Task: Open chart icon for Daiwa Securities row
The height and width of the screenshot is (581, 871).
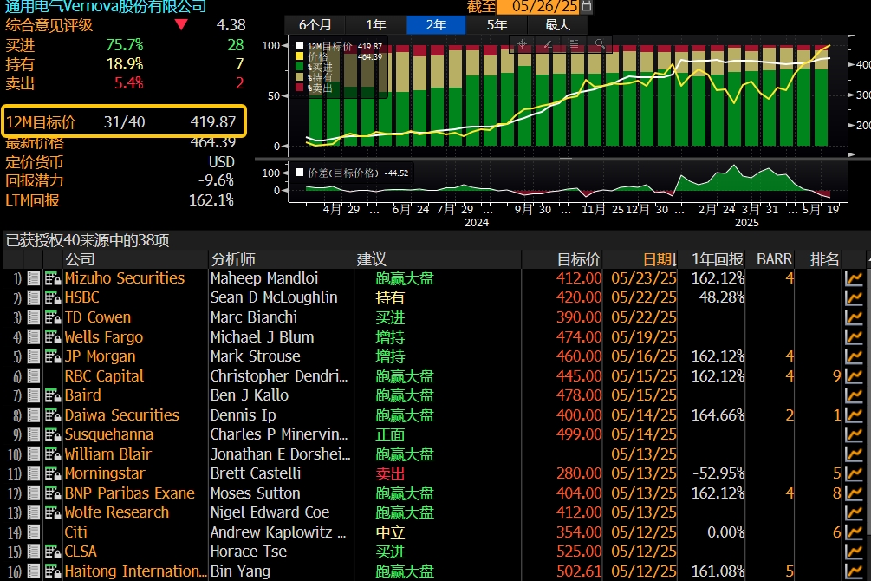Action: 854,415
